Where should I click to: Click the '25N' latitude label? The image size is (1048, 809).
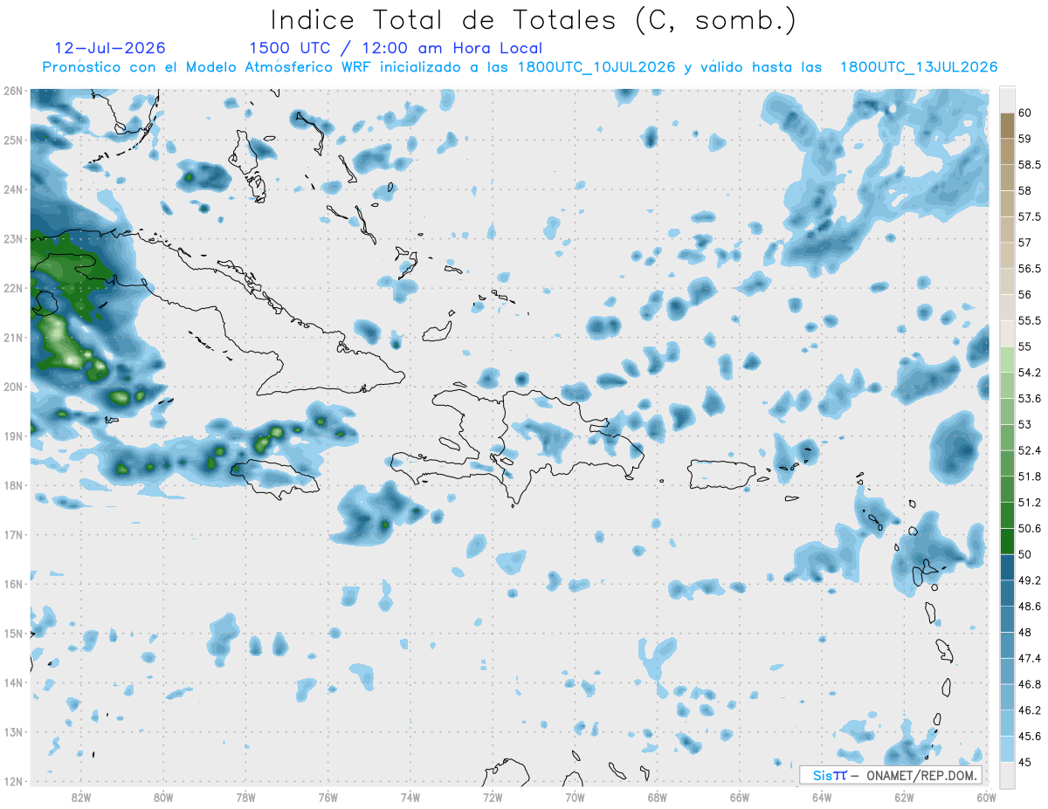[12, 141]
